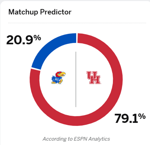Click the KU letters on the Jayhawk

[x=57, y=80]
